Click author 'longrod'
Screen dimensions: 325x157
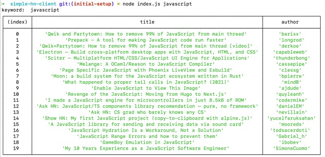(291, 40)
